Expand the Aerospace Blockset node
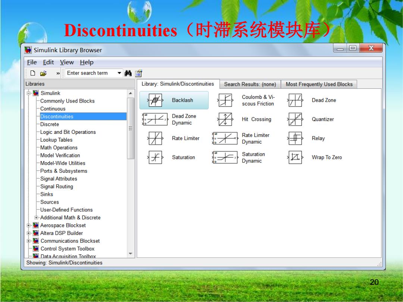The width and height of the screenshot is (403, 302). 28,226
